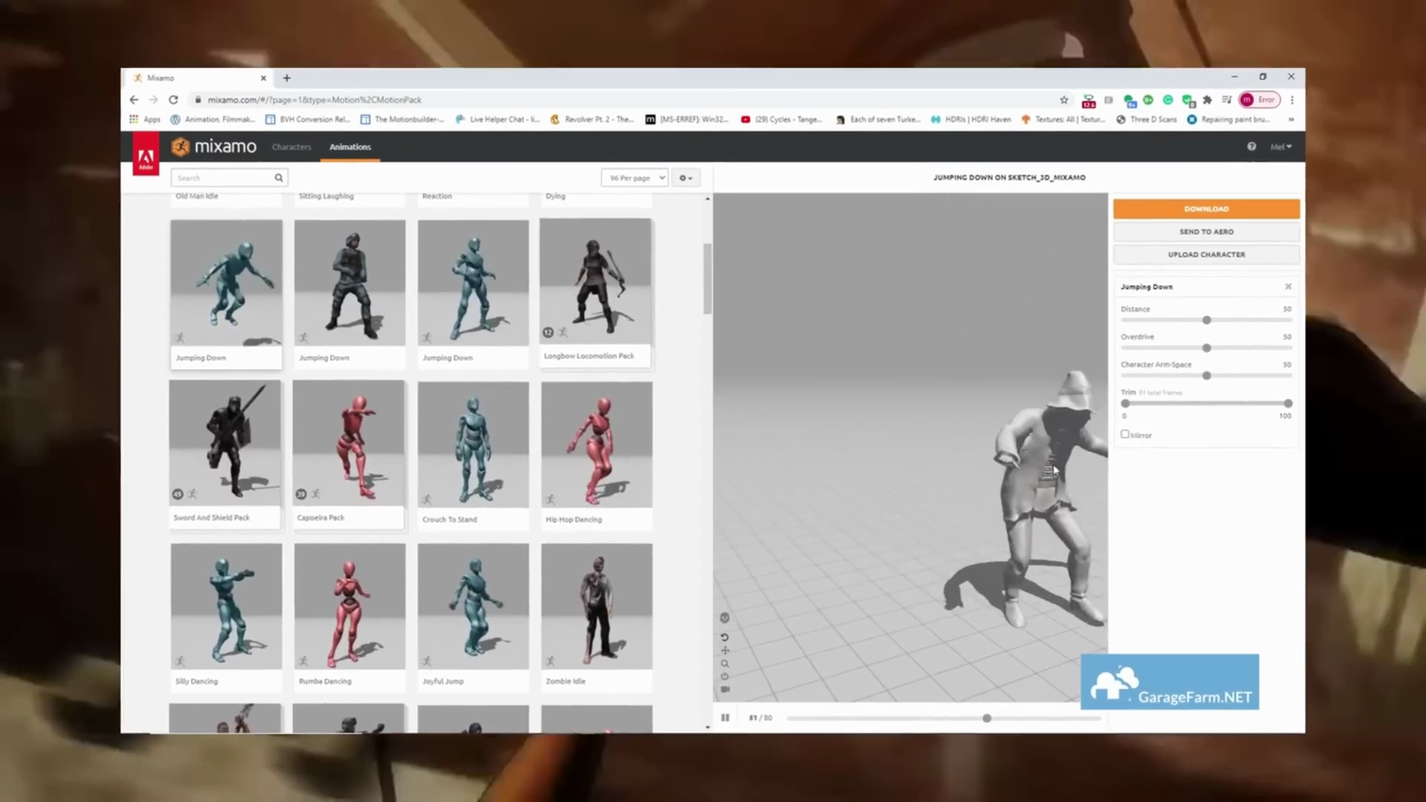
Task: Open the 96 Per page dropdown
Action: 634,178
